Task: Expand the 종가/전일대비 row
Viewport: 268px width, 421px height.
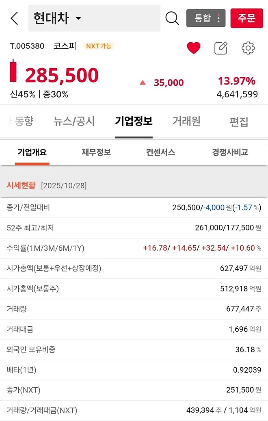Action: click(134, 208)
